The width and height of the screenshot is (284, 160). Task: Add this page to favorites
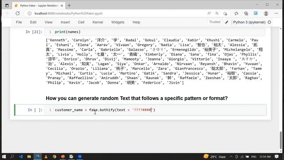(225, 13)
